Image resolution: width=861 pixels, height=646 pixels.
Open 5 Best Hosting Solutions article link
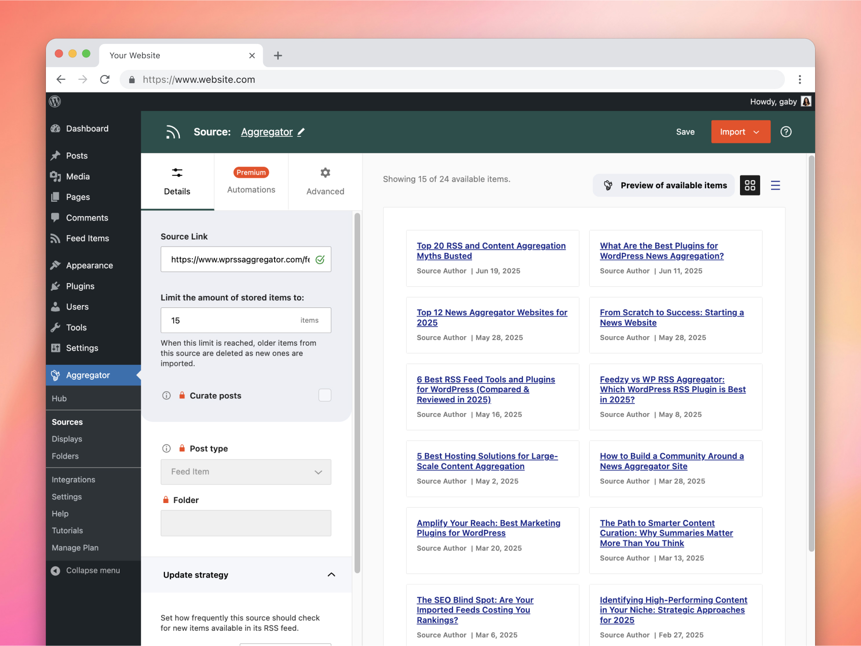click(487, 461)
